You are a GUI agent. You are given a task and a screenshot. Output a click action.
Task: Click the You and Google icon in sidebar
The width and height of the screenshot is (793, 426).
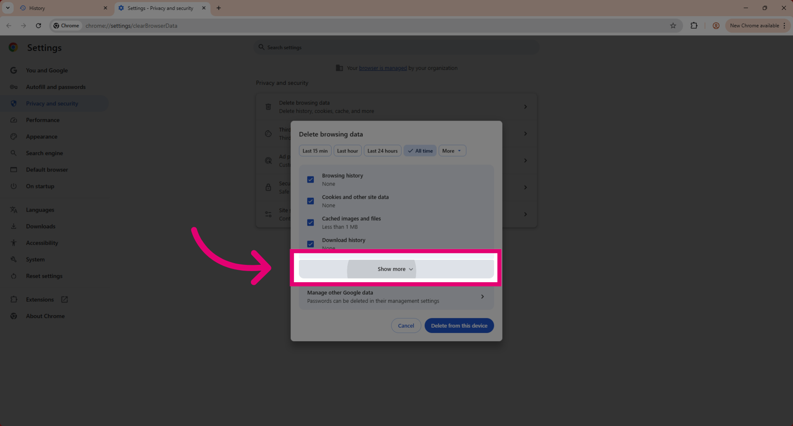pyautogui.click(x=14, y=70)
